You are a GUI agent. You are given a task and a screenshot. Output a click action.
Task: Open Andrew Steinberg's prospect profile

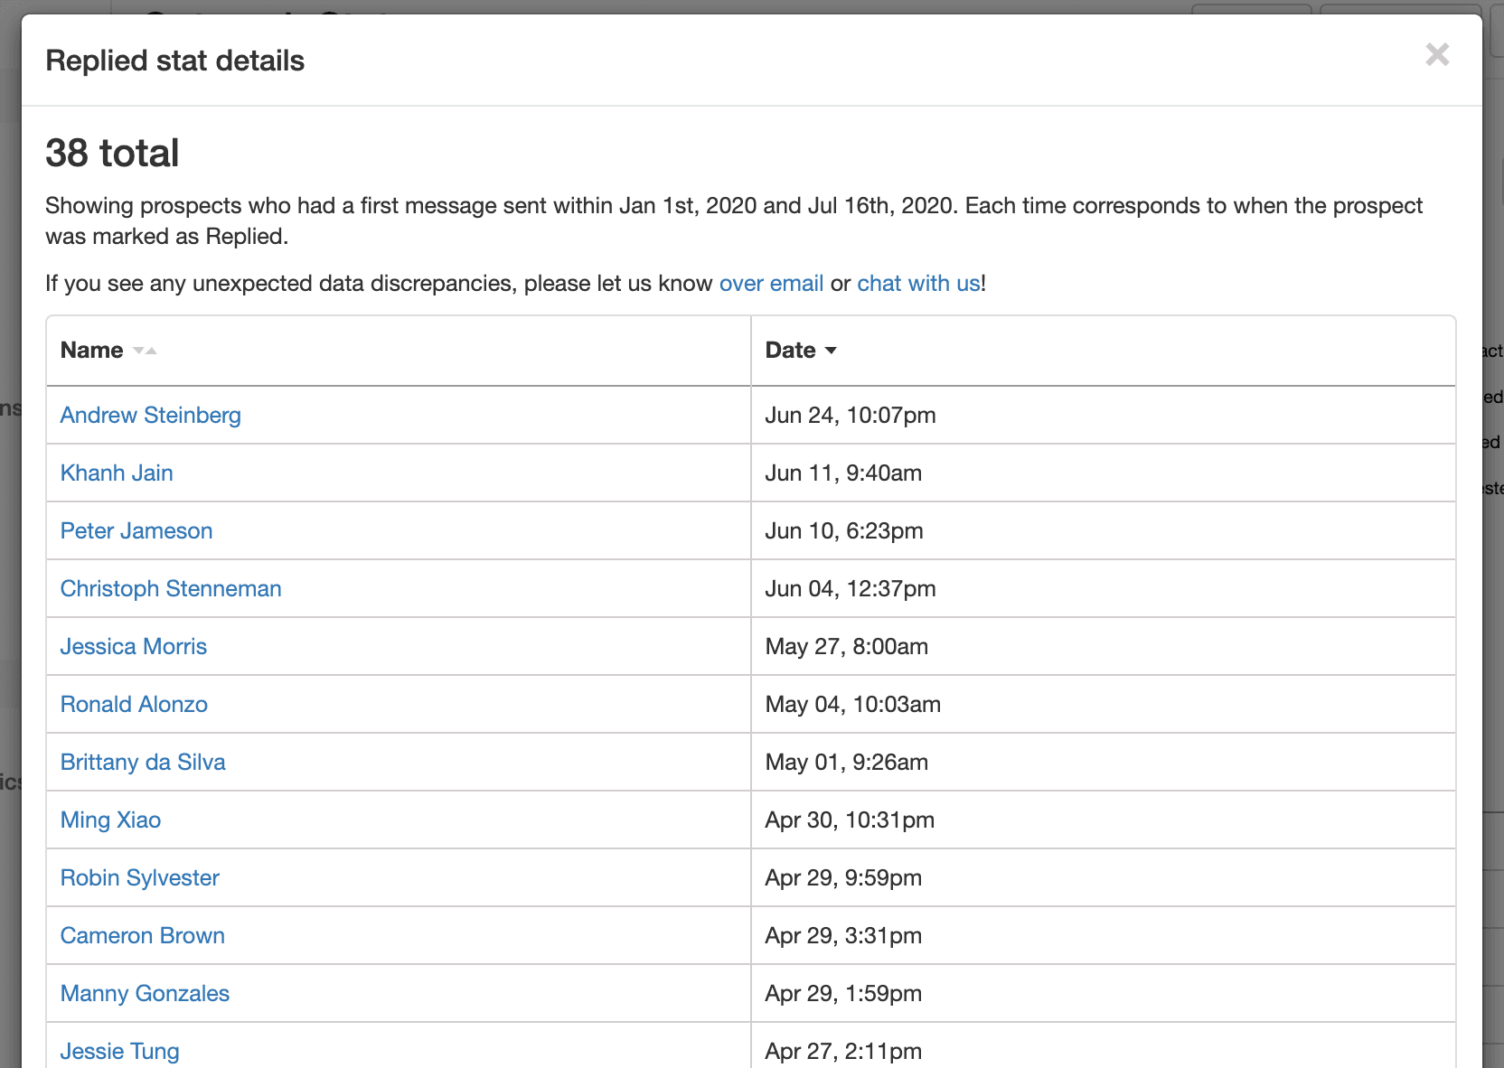pyautogui.click(x=150, y=415)
